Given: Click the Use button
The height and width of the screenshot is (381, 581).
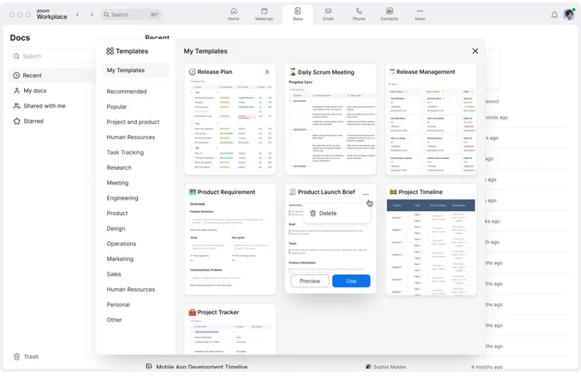Looking at the screenshot, I should (351, 281).
